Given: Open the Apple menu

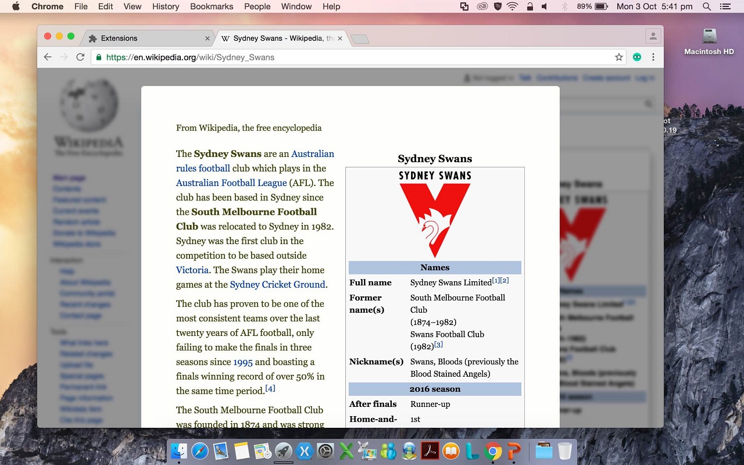Looking at the screenshot, I should pos(16,6).
